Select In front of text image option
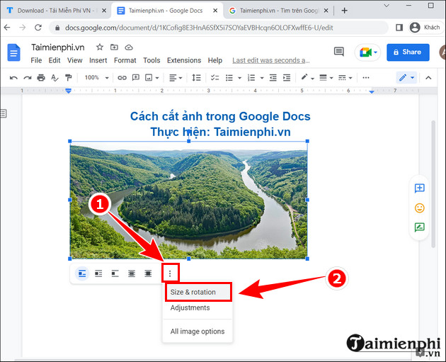Viewport: 446px width, 362px height. coord(148,273)
